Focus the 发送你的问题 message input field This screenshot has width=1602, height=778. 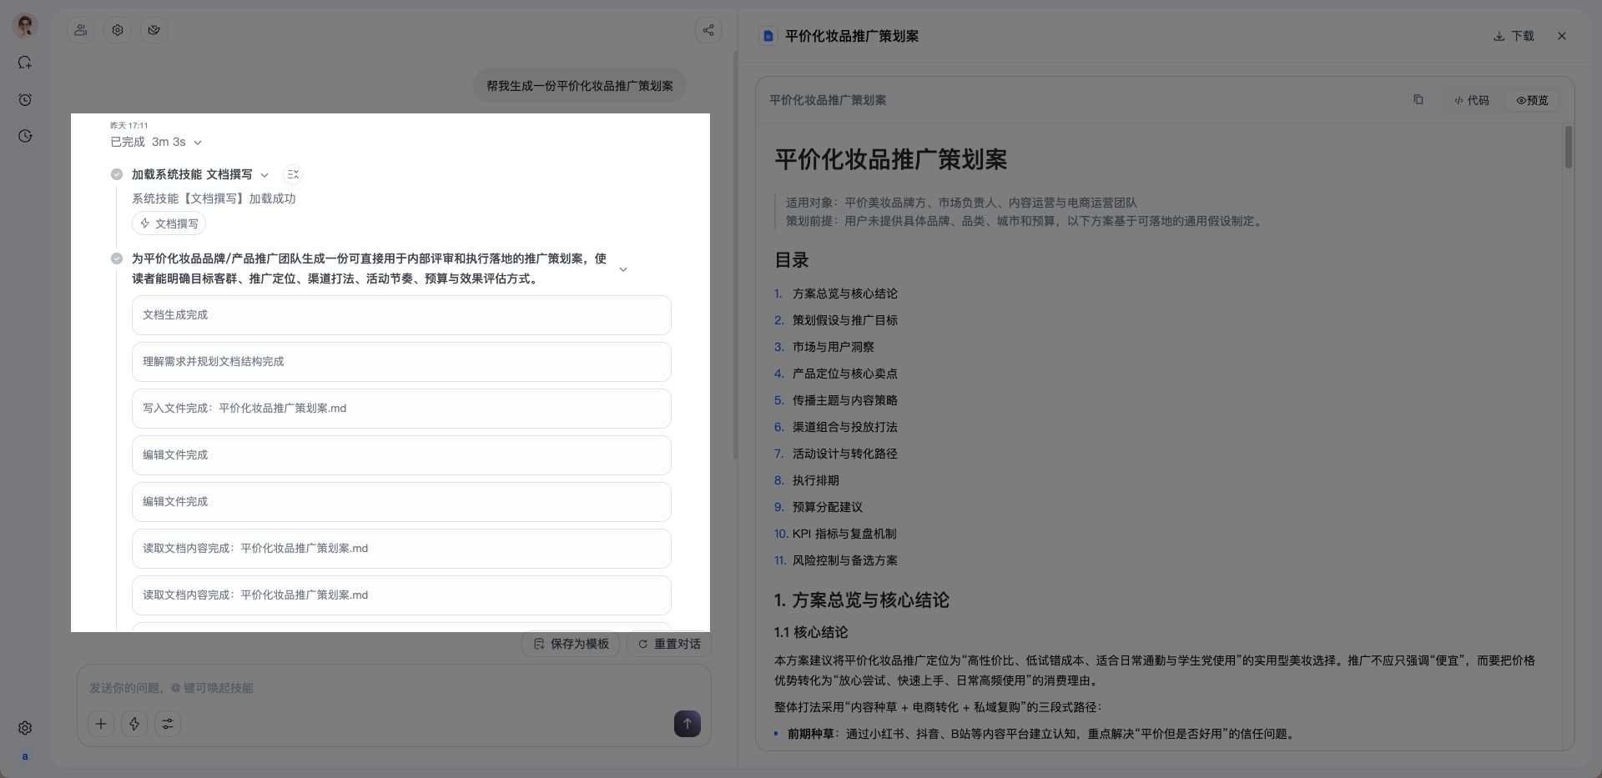point(394,688)
